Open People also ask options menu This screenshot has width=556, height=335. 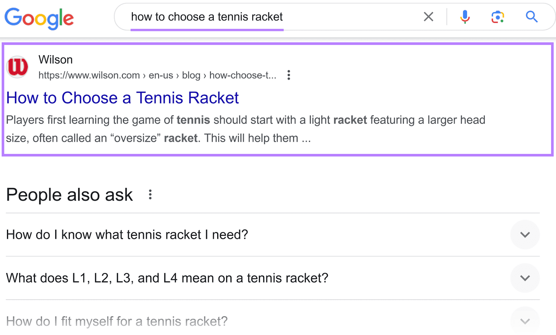pyautogui.click(x=150, y=195)
